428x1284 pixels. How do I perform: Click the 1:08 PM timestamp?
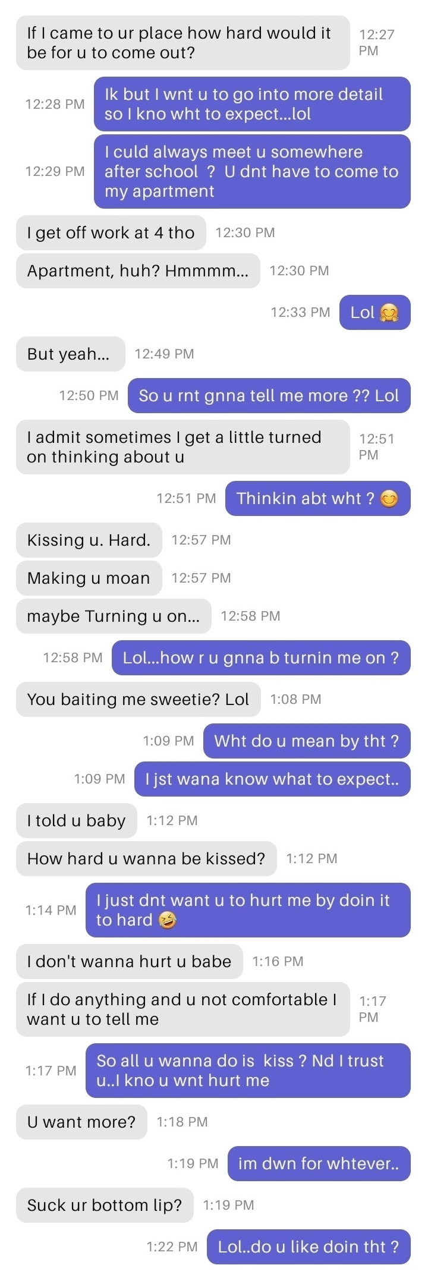(295, 699)
